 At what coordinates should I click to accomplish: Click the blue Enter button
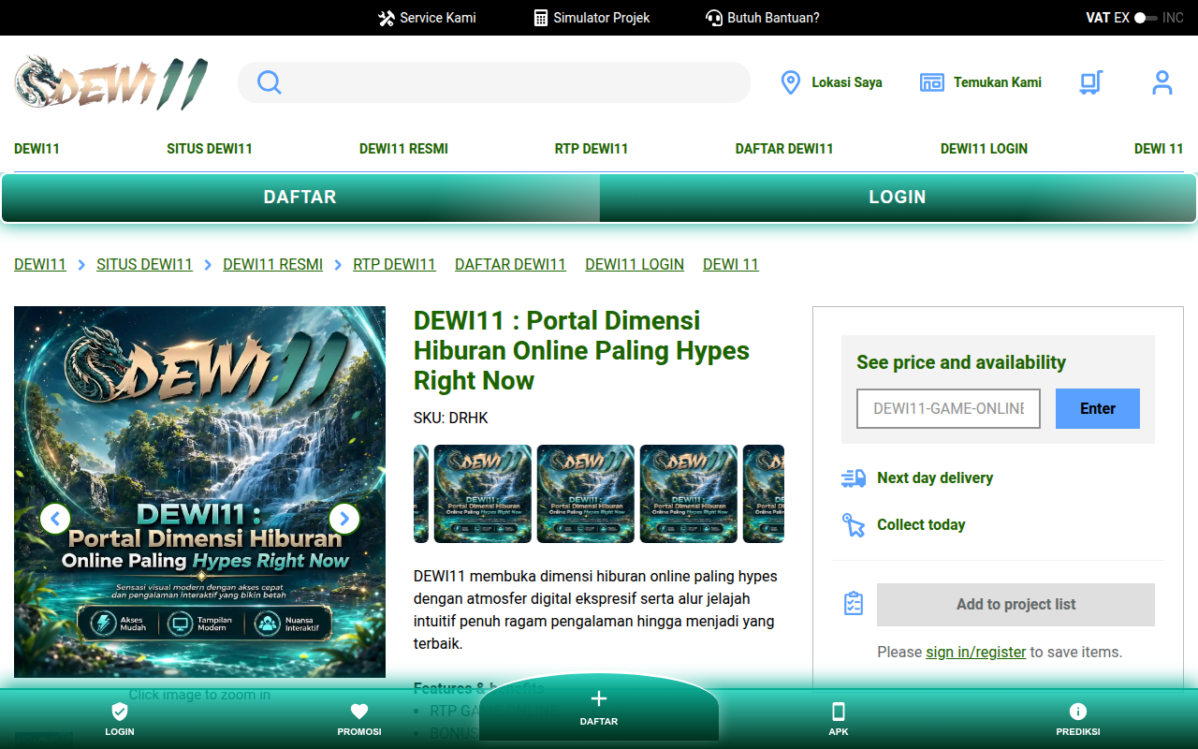click(1098, 409)
